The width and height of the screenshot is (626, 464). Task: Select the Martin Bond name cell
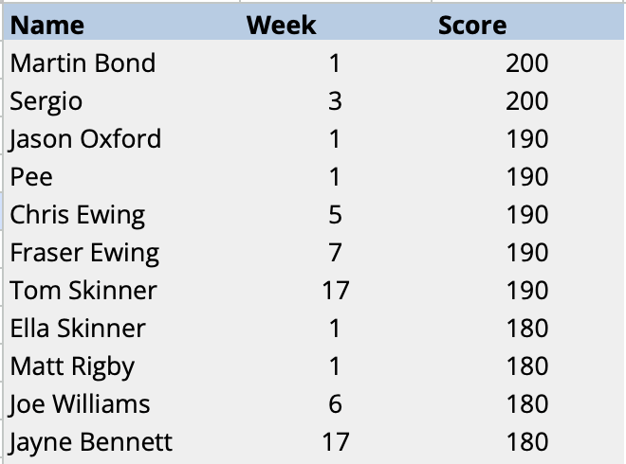tap(83, 63)
